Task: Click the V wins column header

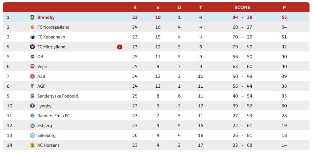Action: click(158, 8)
